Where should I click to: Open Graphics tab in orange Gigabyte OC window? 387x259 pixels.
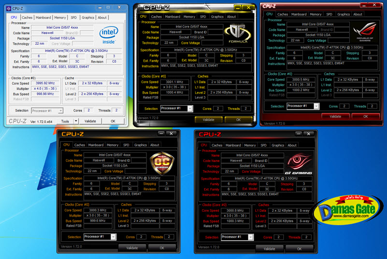[141, 145]
